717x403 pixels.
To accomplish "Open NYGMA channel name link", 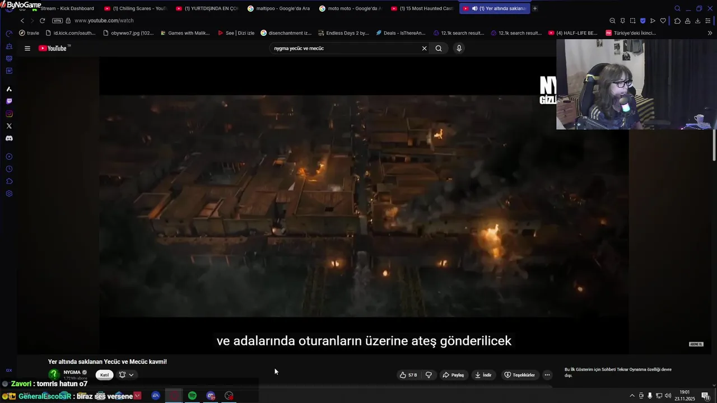I will 72,372.
